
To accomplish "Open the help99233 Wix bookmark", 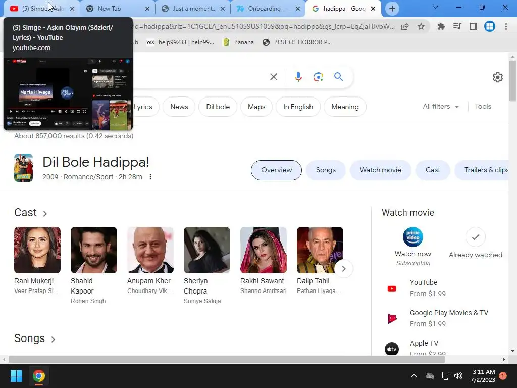I will 180,42.
